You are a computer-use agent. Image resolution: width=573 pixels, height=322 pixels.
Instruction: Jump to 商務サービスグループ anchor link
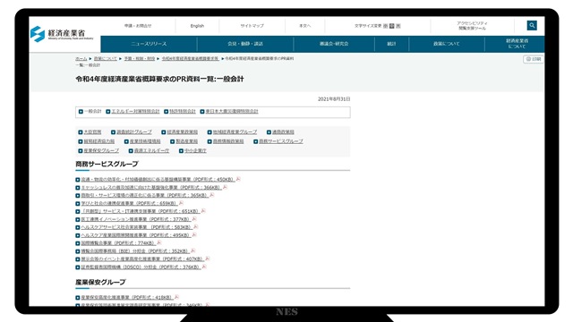(280, 141)
